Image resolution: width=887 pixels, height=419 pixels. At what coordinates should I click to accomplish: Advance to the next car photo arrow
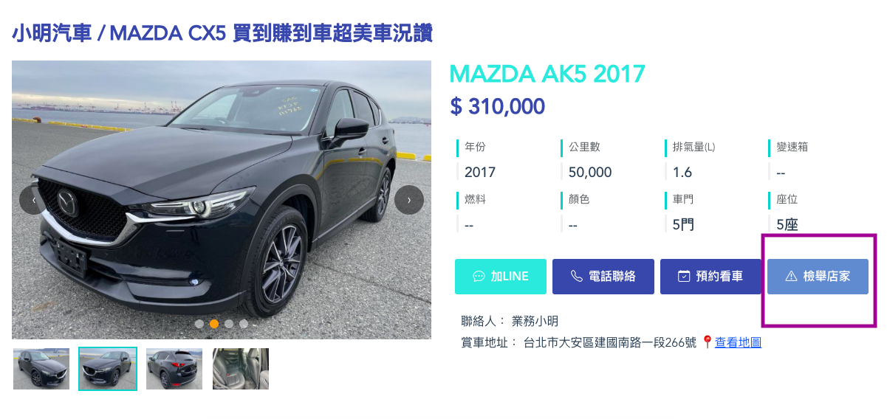point(409,200)
